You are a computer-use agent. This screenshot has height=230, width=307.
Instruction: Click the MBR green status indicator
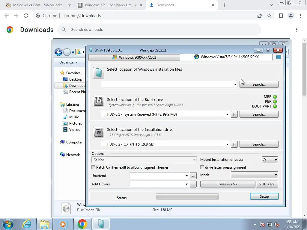pyautogui.click(x=275, y=97)
